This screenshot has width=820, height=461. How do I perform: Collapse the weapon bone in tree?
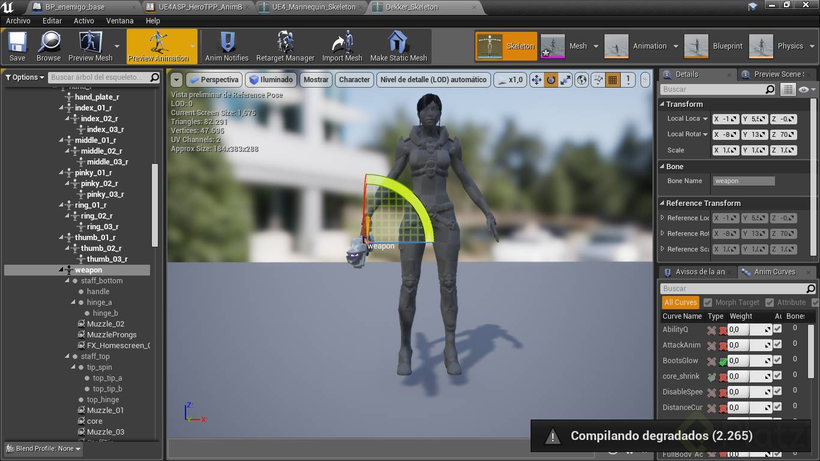(x=61, y=270)
